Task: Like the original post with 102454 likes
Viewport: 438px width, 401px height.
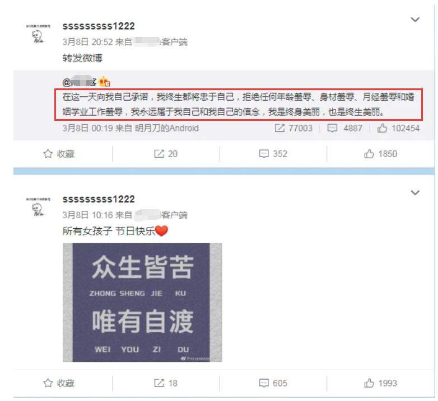Action: [398, 128]
